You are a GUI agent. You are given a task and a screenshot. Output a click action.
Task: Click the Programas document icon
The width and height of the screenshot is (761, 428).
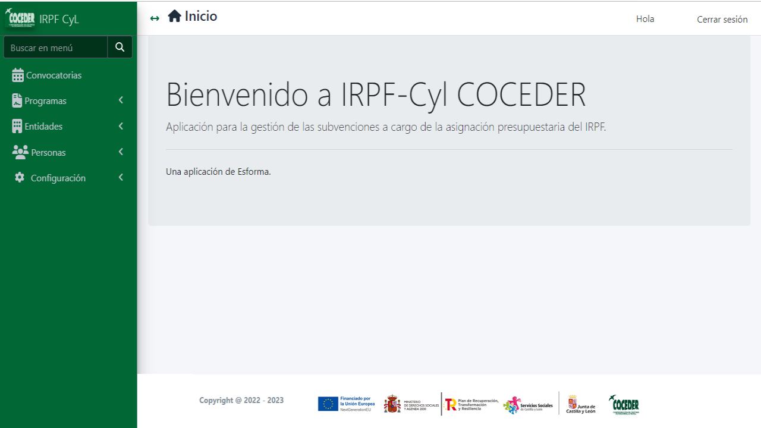point(17,101)
